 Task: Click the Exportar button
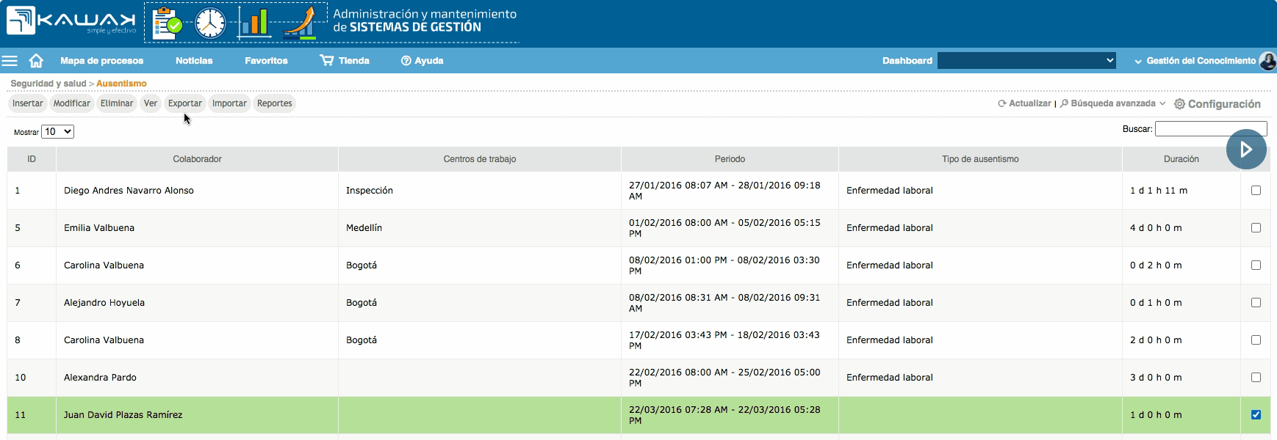click(x=184, y=103)
